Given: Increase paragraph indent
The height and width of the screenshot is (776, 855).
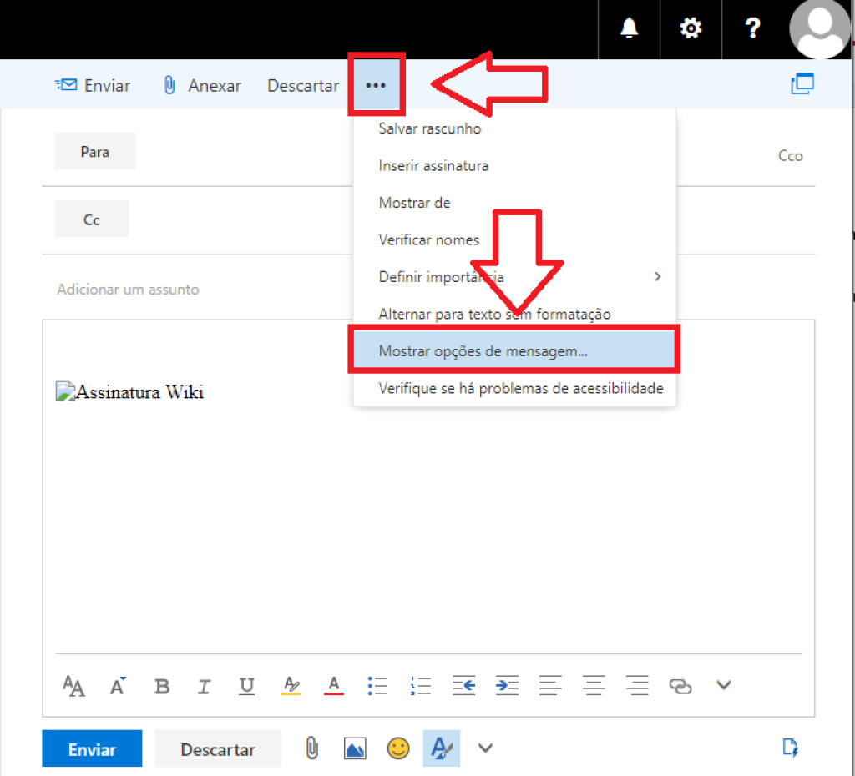Looking at the screenshot, I should pos(507,686).
